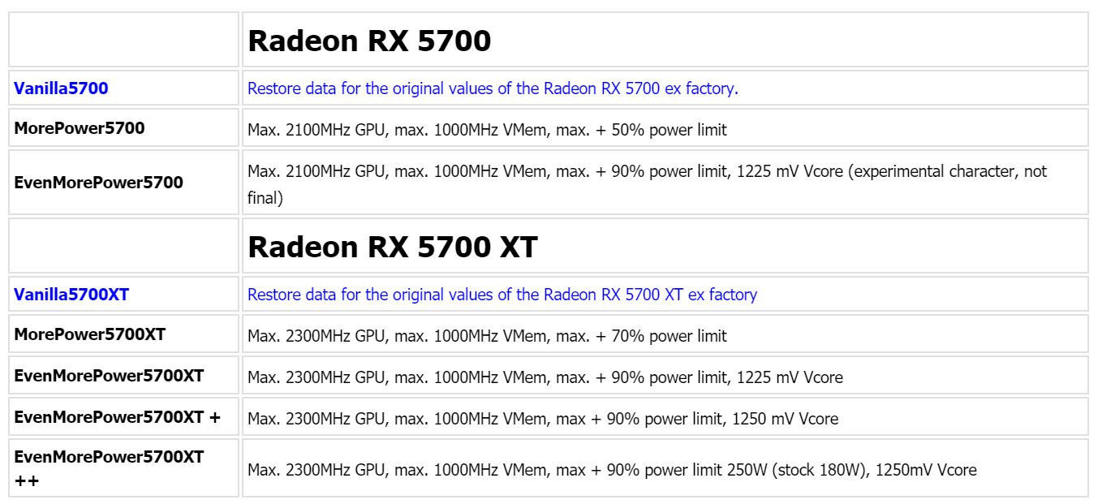Click the Radeon RX 5700 heading
Screen dimensions: 1098x504
(369, 41)
